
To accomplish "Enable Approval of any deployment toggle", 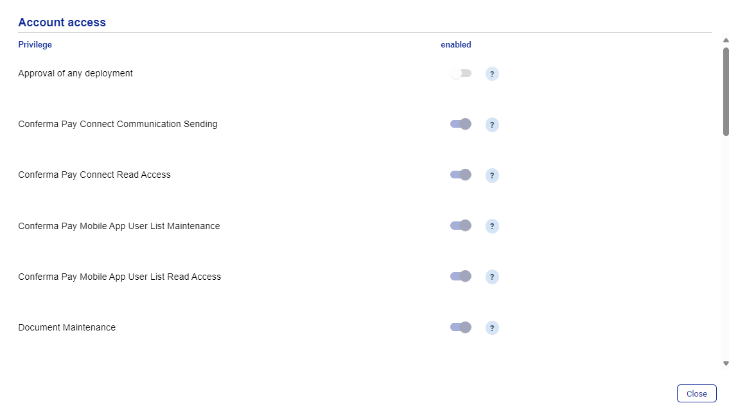I will pyautogui.click(x=461, y=73).
